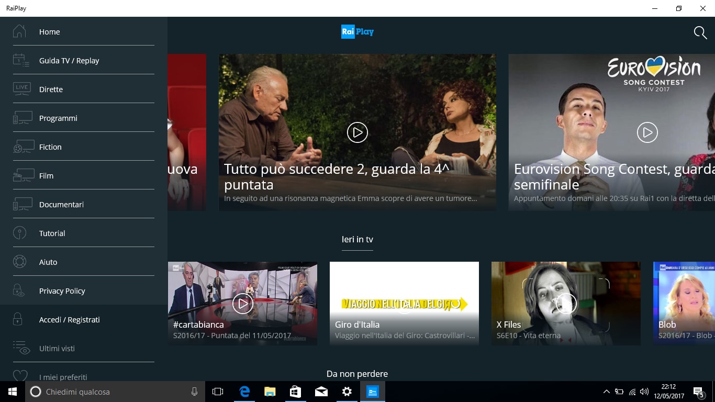This screenshot has width=715, height=402.
Task: Play the Eurovision Song Contest featured video
Action: click(x=647, y=132)
